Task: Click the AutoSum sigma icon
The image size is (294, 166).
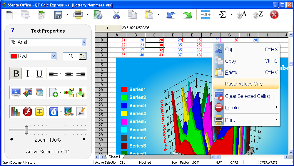Action: click(222, 14)
